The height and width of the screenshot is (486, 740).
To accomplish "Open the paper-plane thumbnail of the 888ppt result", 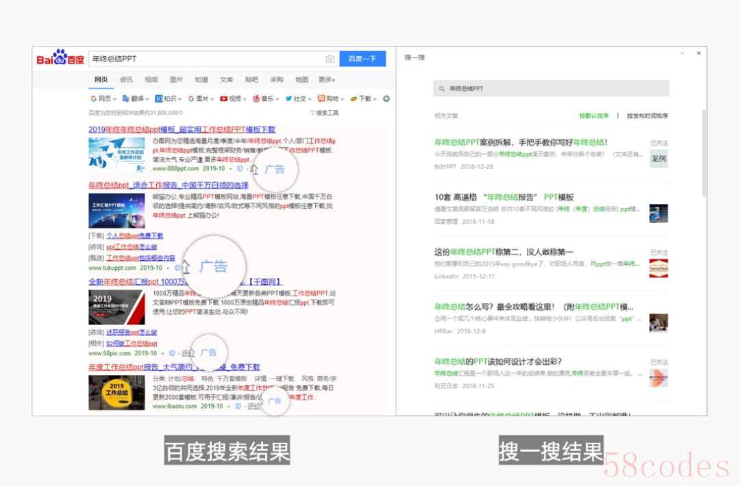I will (116, 154).
